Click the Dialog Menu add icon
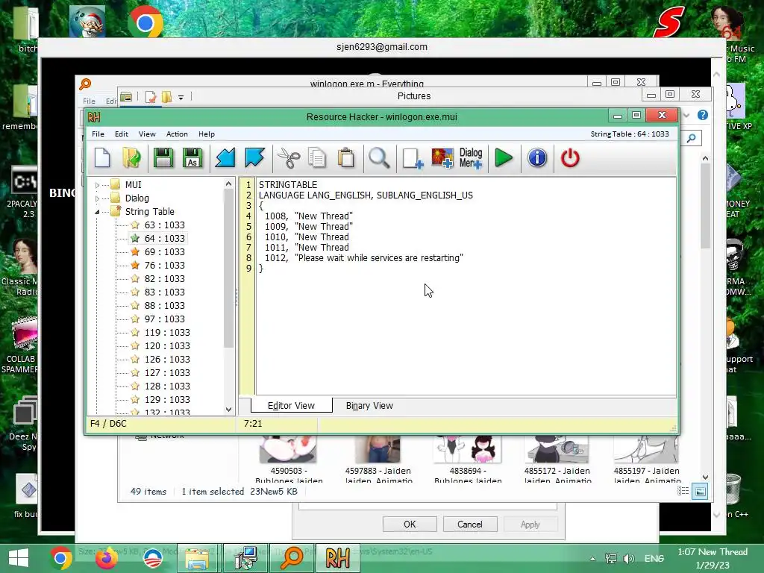 tap(471, 158)
